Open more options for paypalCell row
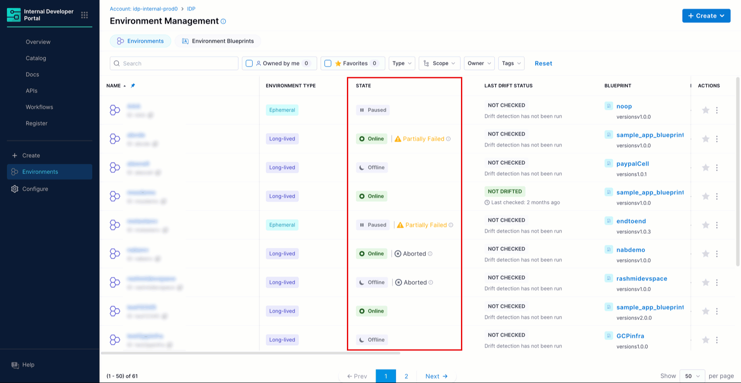 pyautogui.click(x=717, y=168)
